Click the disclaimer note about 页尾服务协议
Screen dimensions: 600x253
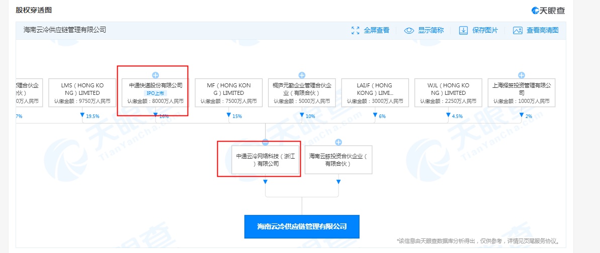478,241
